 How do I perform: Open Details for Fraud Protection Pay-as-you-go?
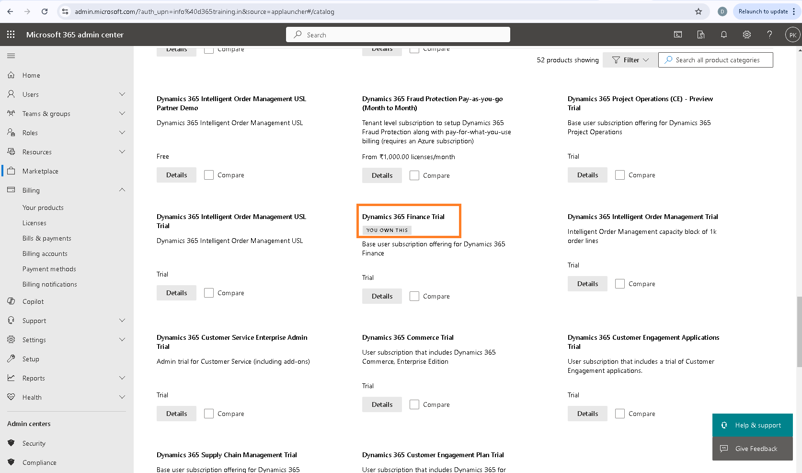point(382,175)
